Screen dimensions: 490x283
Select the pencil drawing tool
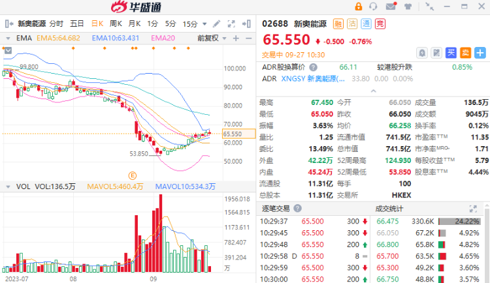coord(216,23)
